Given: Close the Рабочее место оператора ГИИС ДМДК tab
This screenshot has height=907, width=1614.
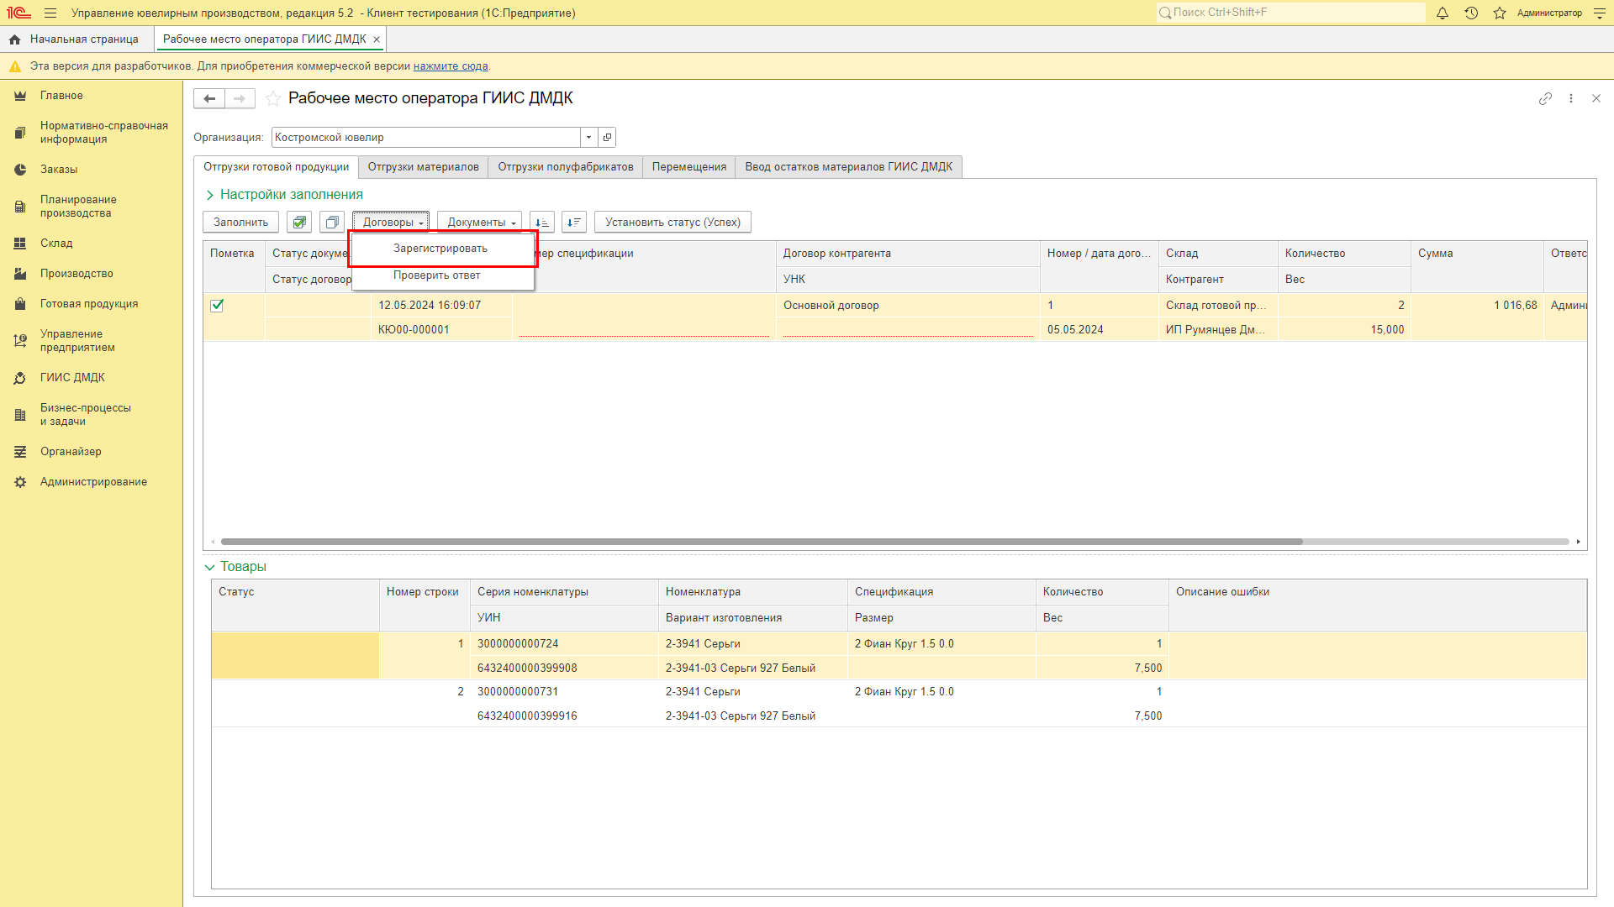Looking at the screenshot, I should pos(377,39).
